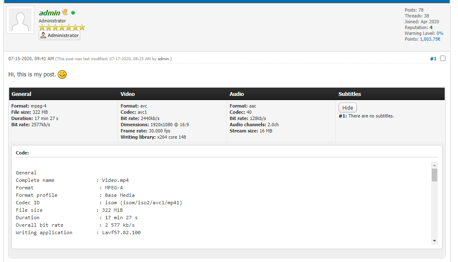
Task: Click the Administrator star rating row
Action: point(62,27)
